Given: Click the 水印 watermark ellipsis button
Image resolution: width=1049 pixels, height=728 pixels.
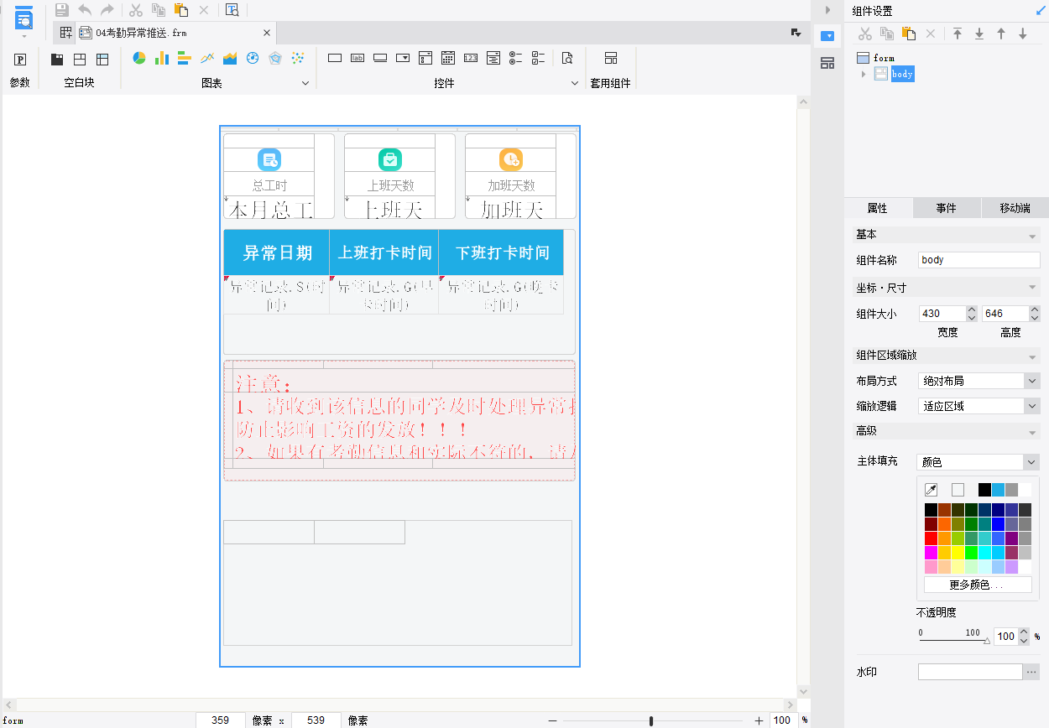Looking at the screenshot, I should [x=1032, y=672].
